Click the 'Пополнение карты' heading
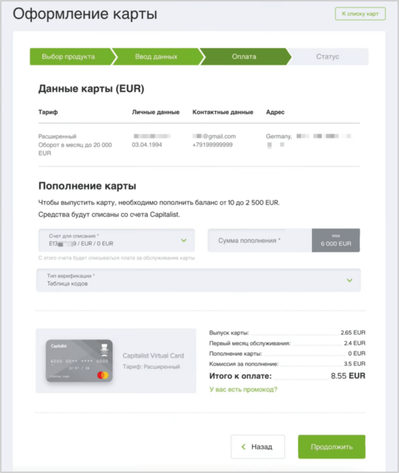Image resolution: width=399 pixels, height=473 pixels. pos(87,186)
